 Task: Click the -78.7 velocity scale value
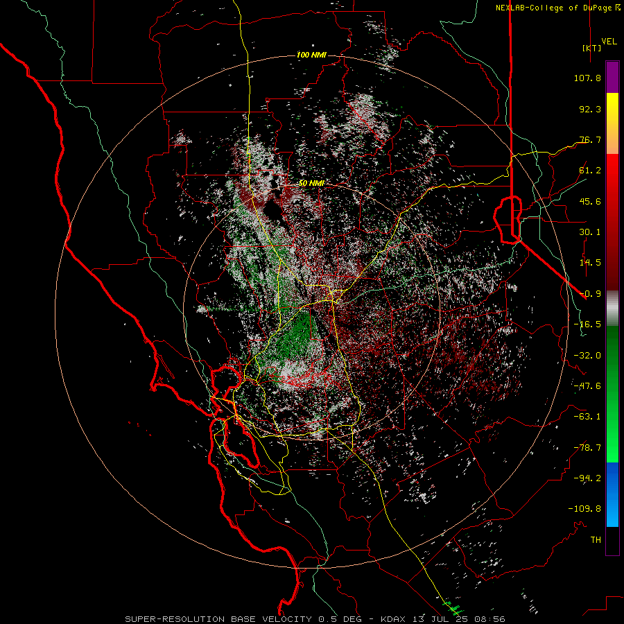click(587, 448)
